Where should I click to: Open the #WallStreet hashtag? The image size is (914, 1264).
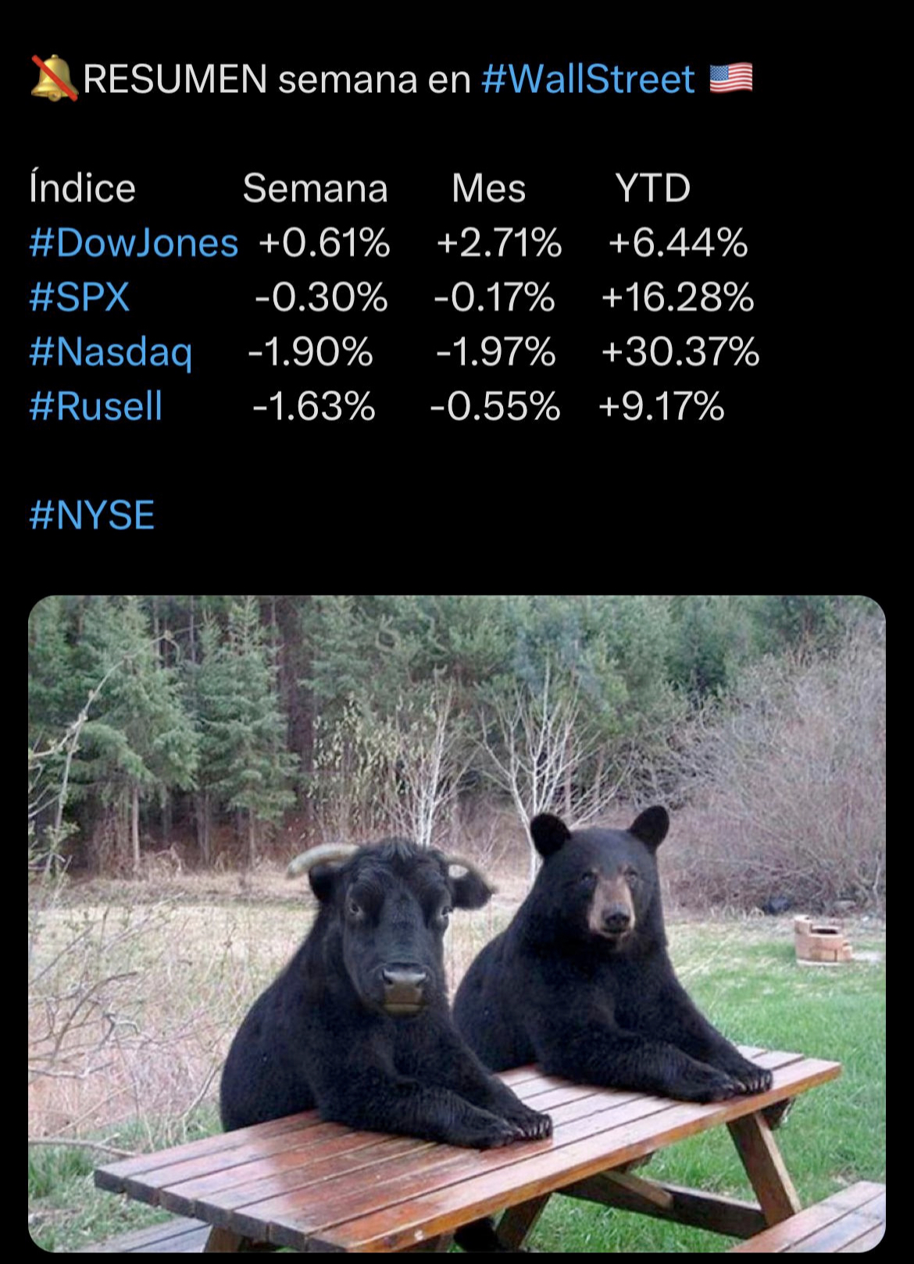(588, 79)
